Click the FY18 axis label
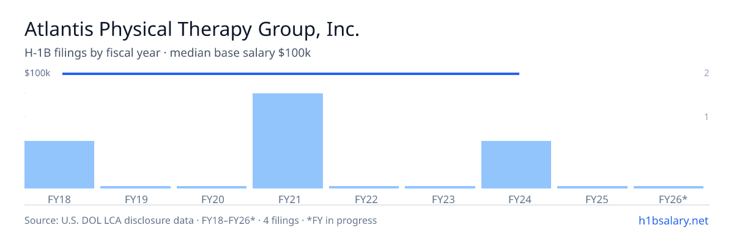734x244 pixels. [59, 199]
